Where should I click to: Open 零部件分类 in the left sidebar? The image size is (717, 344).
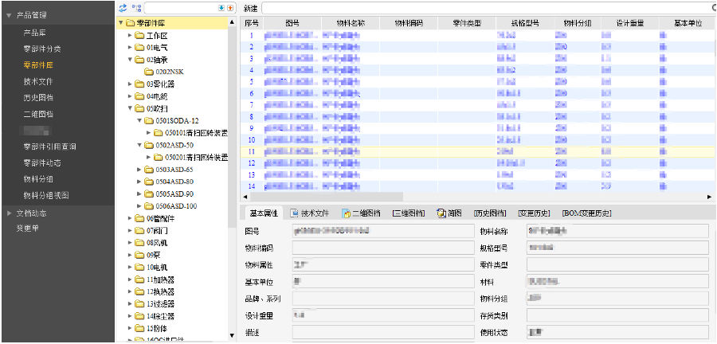point(41,49)
